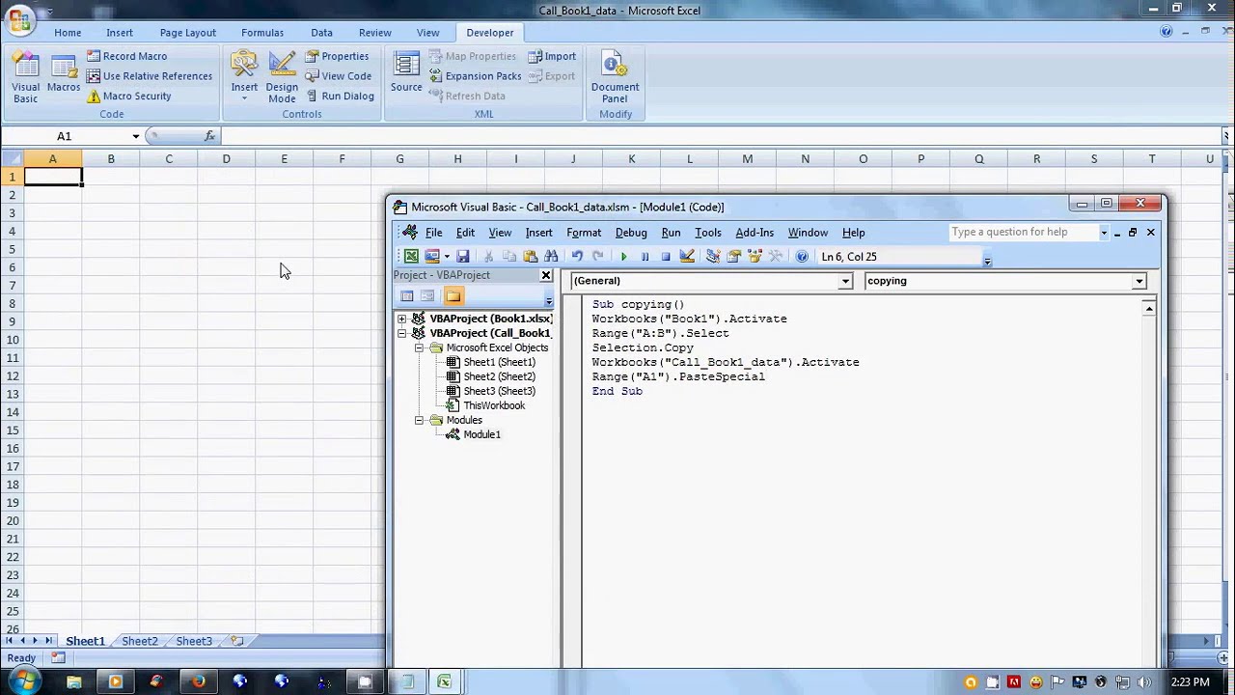Collapse the Modules folder node
The height and width of the screenshot is (695, 1235).
pyautogui.click(x=420, y=420)
